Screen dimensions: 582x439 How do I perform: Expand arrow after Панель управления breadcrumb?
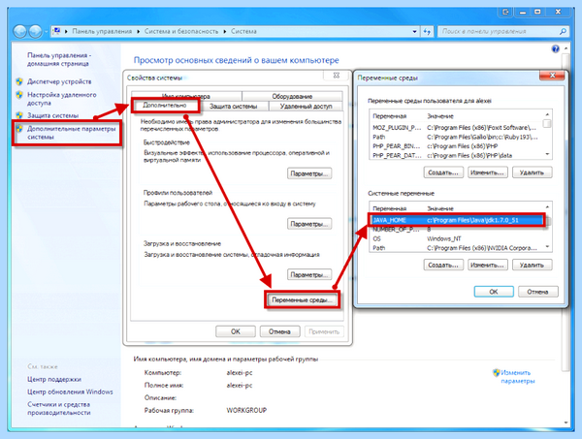138,32
